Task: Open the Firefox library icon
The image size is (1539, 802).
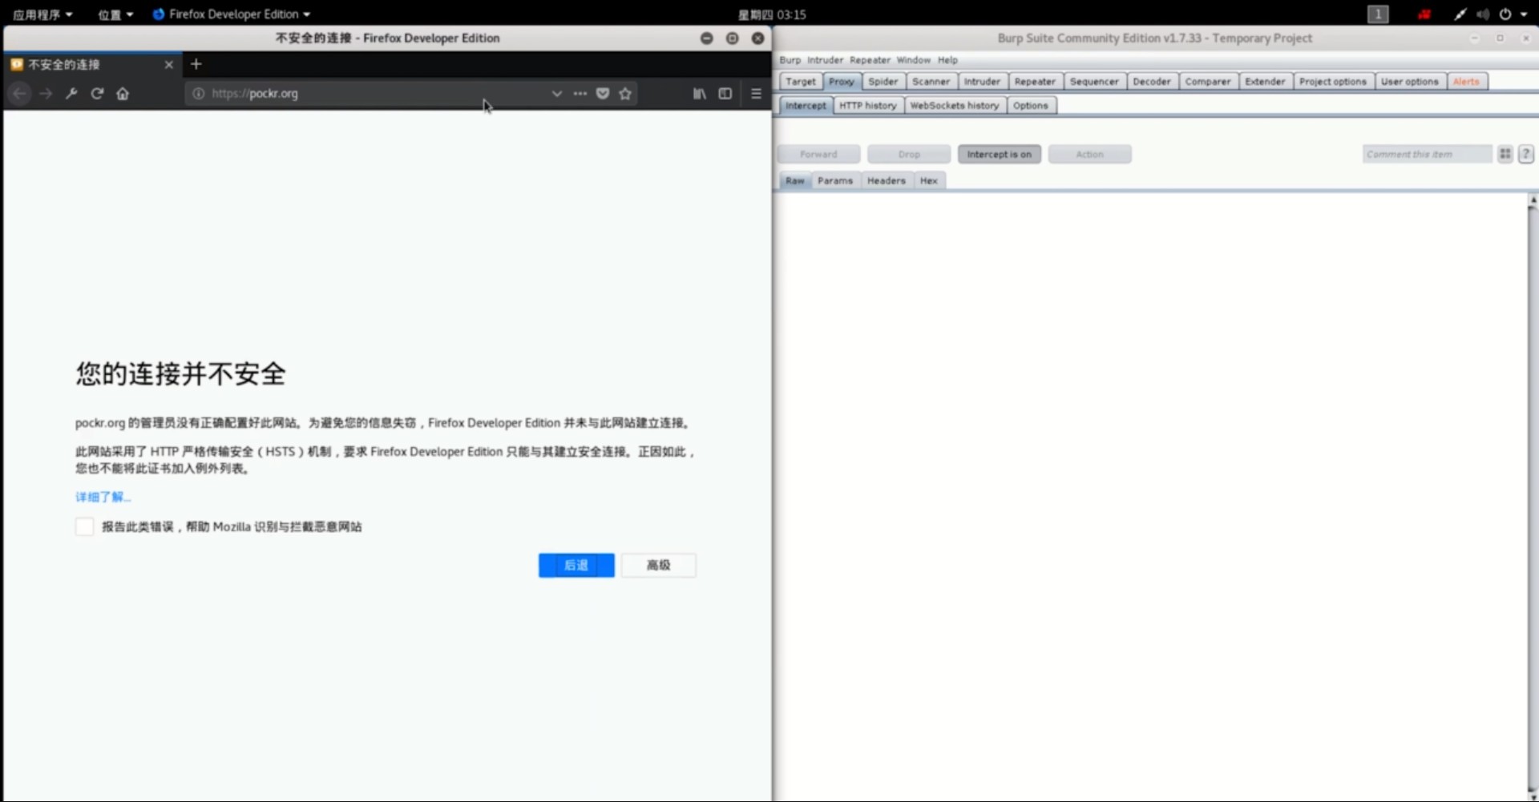Action: [x=700, y=94]
